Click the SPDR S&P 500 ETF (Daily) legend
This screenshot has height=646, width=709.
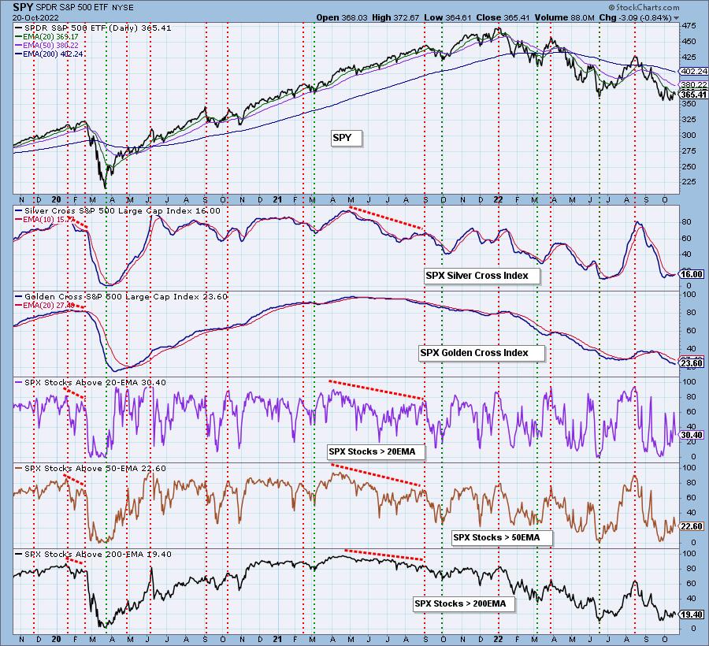tap(93, 28)
